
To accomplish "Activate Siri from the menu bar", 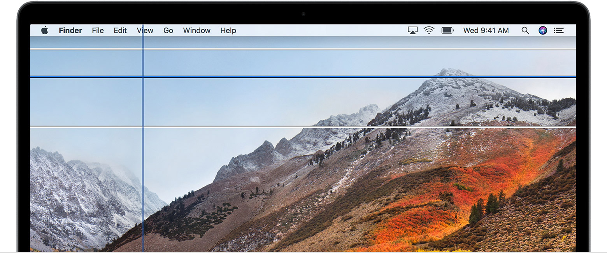I will [x=543, y=30].
